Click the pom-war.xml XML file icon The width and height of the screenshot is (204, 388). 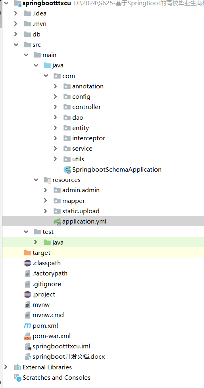[x=27, y=336]
